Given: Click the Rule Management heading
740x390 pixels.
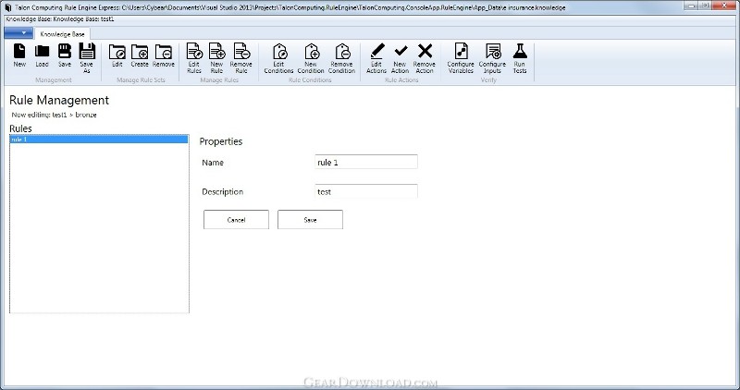Looking at the screenshot, I should pos(59,100).
